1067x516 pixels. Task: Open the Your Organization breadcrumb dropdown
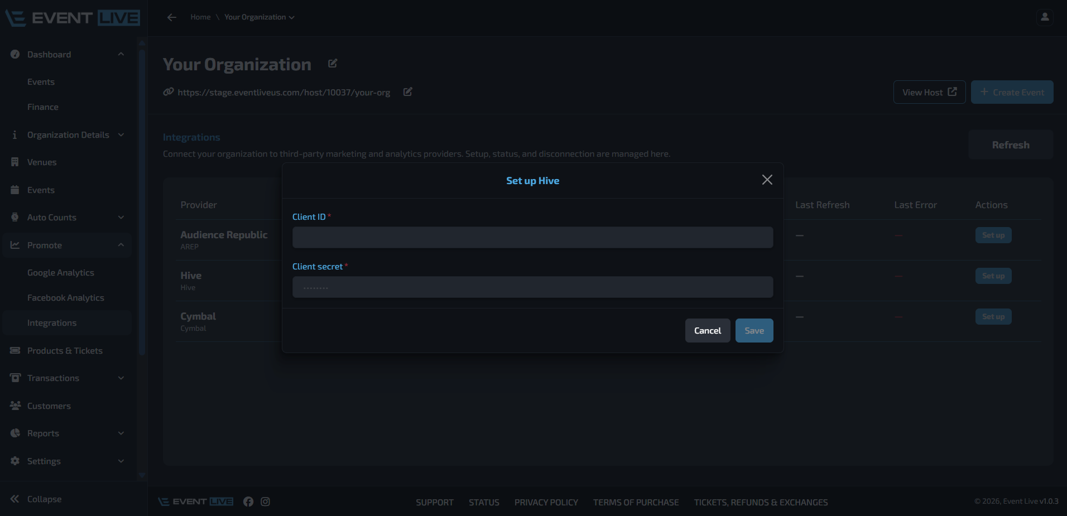[259, 17]
